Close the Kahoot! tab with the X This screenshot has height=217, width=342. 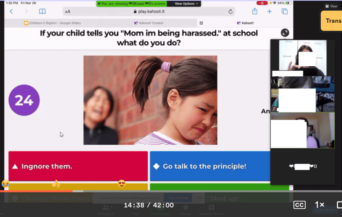(201, 23)
